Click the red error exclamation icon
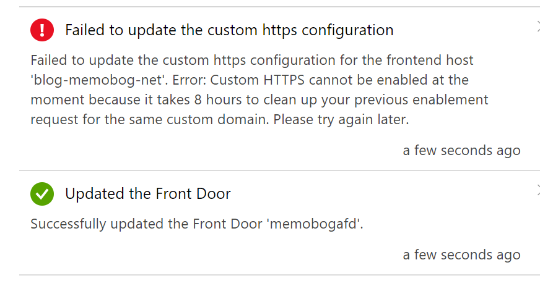The height and width of the screenshot is (294, 540). click(42, 30)
